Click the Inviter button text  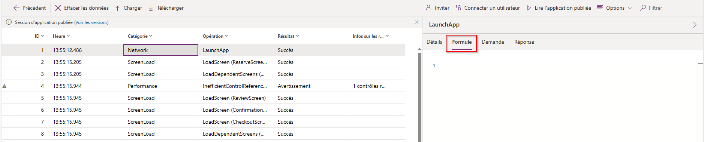pos(442,8)
